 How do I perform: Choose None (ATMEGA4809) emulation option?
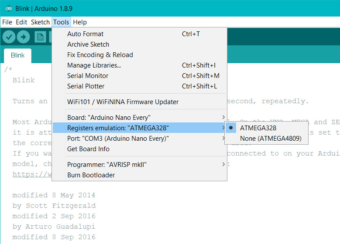point(266,139)
